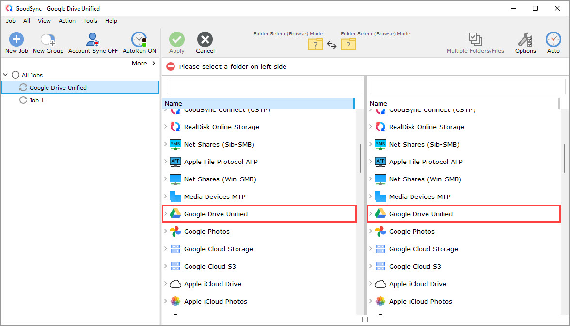The width and height of the screenshot is (570, 326).
Task: Select the All Jobs radio circle
Action: 16,75
